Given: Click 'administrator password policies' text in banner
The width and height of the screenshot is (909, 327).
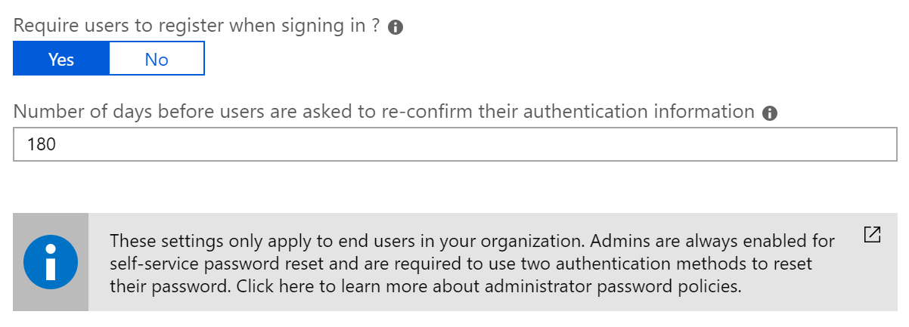Looking at the screenshot, I should point(634,287).
